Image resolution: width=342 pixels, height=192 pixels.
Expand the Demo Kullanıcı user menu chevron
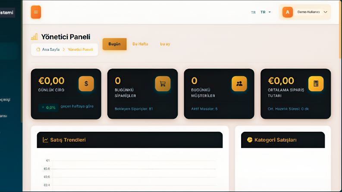tap(326, 12)
